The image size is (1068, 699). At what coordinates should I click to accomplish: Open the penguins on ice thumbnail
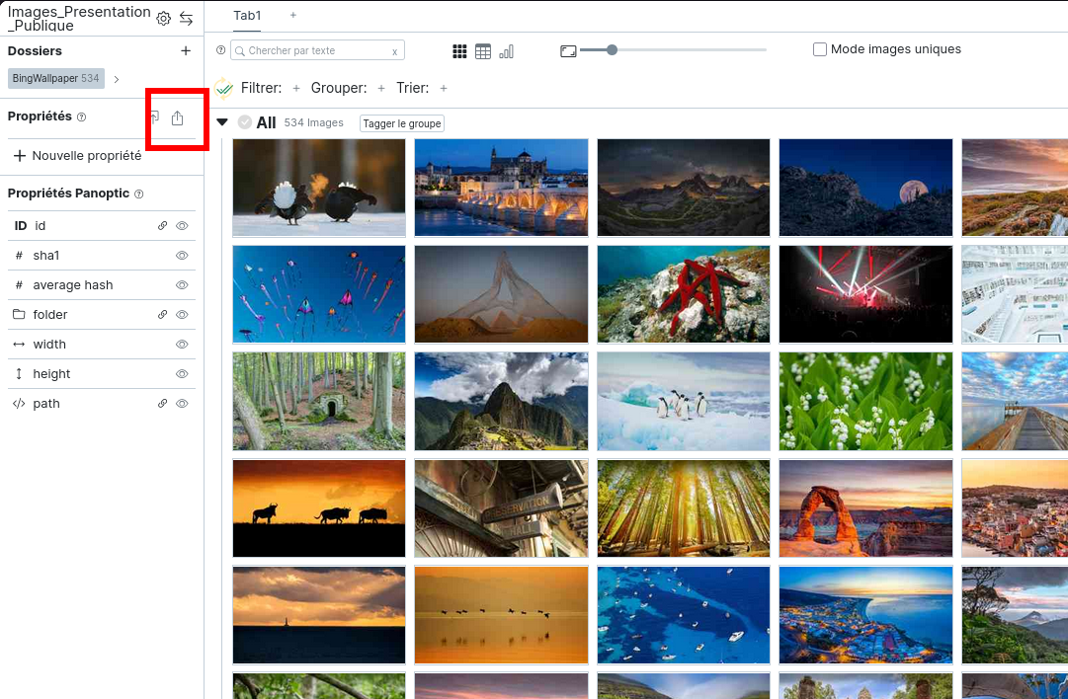683,402
